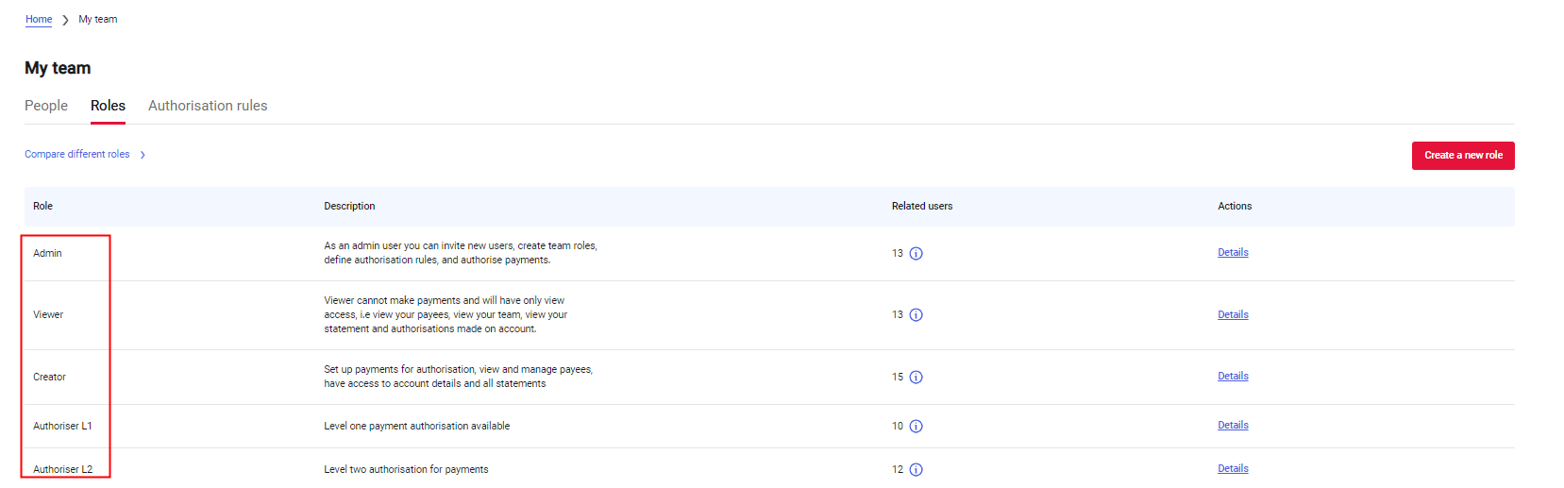Click info icon in the Viewer row
The width and height of the screenshot is (1564, 488).
pos(916,315)
